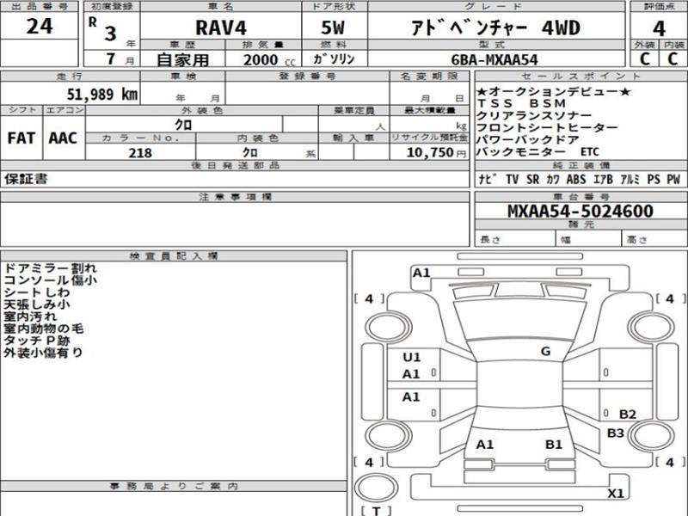Click the color number 218 cell
The height and width of the screenshot is (516, 688).
139,152
